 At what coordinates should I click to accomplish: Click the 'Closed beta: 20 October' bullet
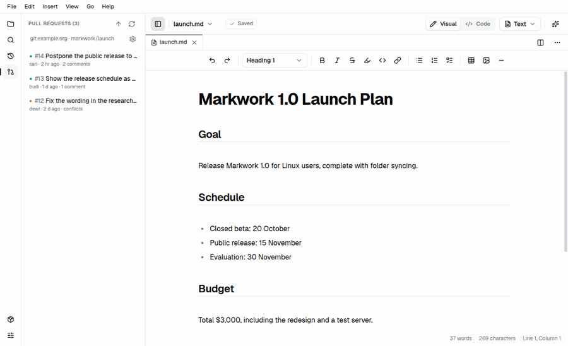click(x=249, y=229)
